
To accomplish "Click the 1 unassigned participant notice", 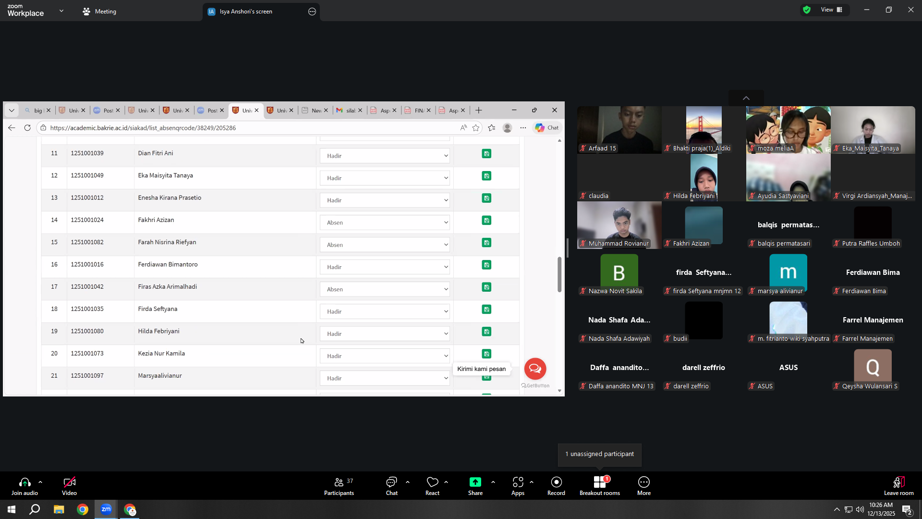I will point(600,454).
